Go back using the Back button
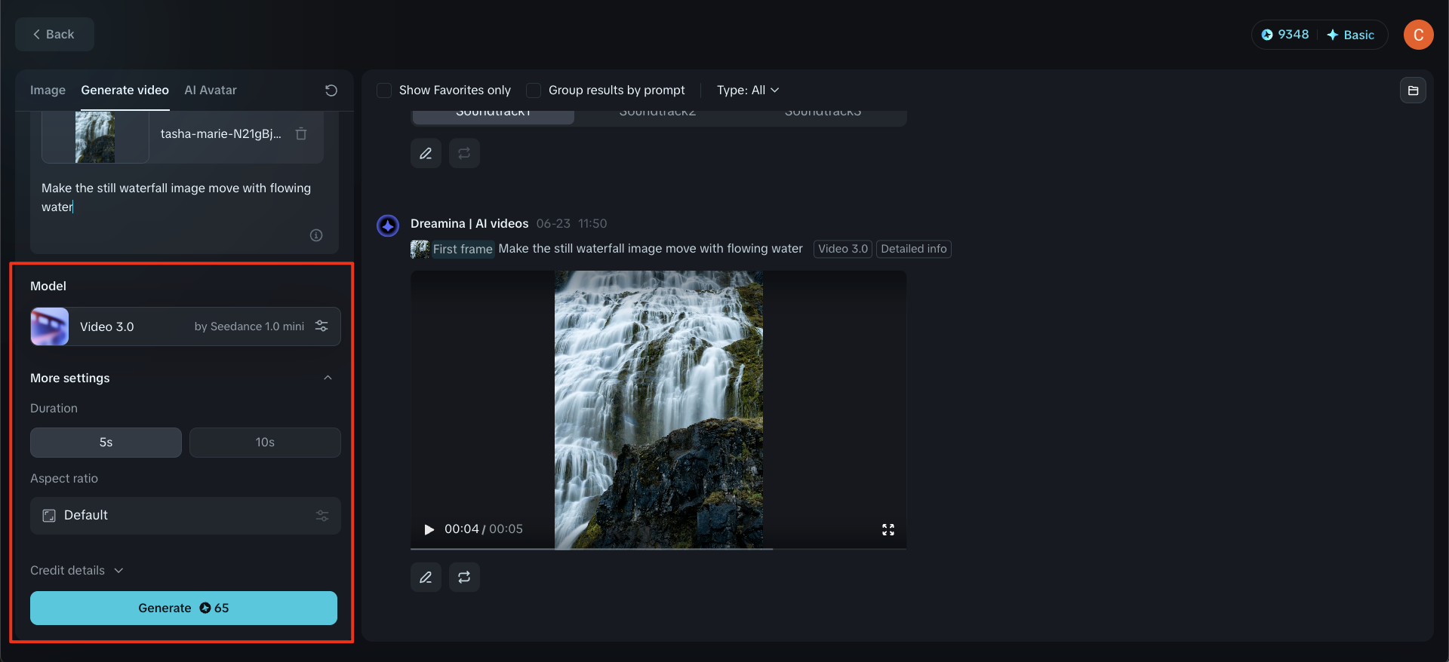1449x662 pixels. coord(54,35)
